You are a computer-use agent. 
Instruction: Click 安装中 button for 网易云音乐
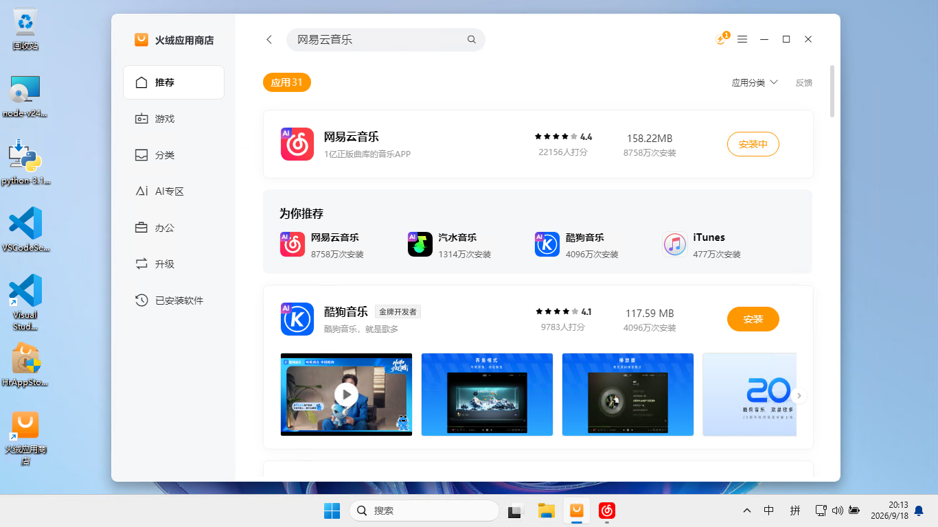753,144
